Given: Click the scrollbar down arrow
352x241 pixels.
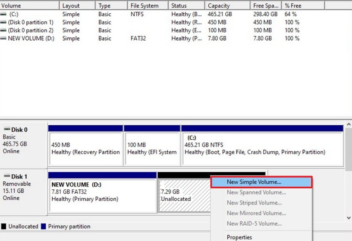Looking at the screenshot, I should tap(348, 218).
